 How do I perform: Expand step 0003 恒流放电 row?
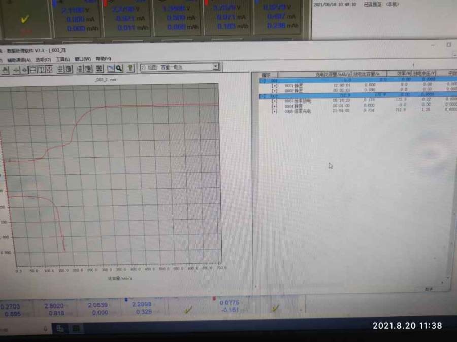point(274,101)
